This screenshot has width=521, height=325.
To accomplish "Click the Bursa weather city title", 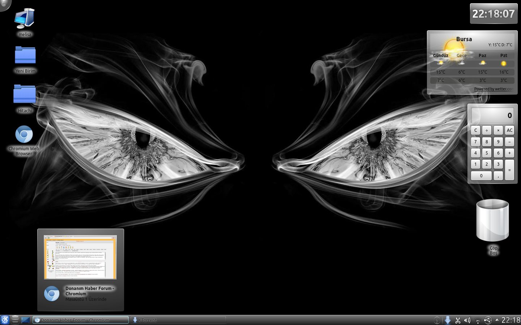I will [464, 39].
